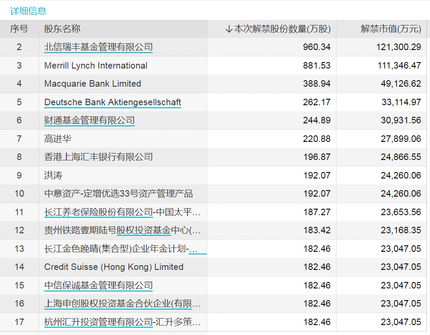Click sequence number 5
The height and width of the screenshot is (335, 430).
click(x=19, y=102)
